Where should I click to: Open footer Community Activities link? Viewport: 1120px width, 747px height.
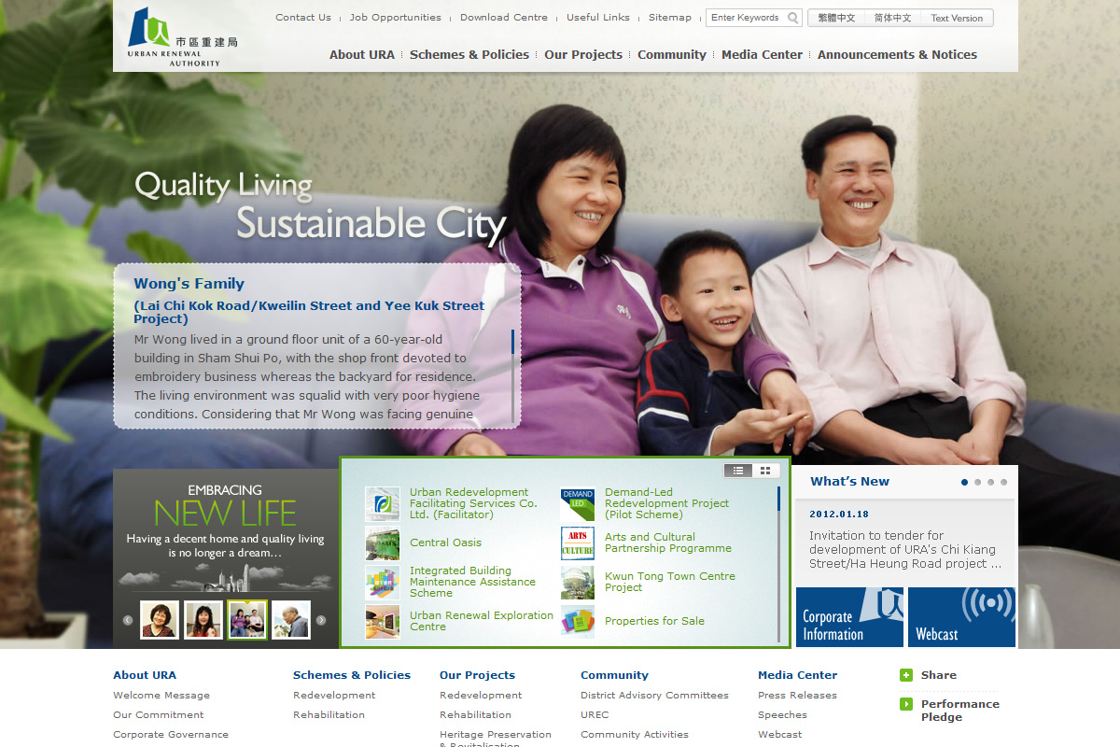(x=635, y=735)
